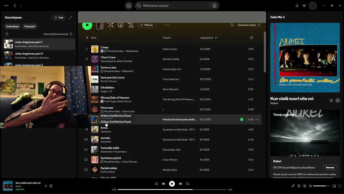Screen dimensions: 344x194
Task: Toggle playlist shuffle next to the cover
Action: click(x=110, y=25)
